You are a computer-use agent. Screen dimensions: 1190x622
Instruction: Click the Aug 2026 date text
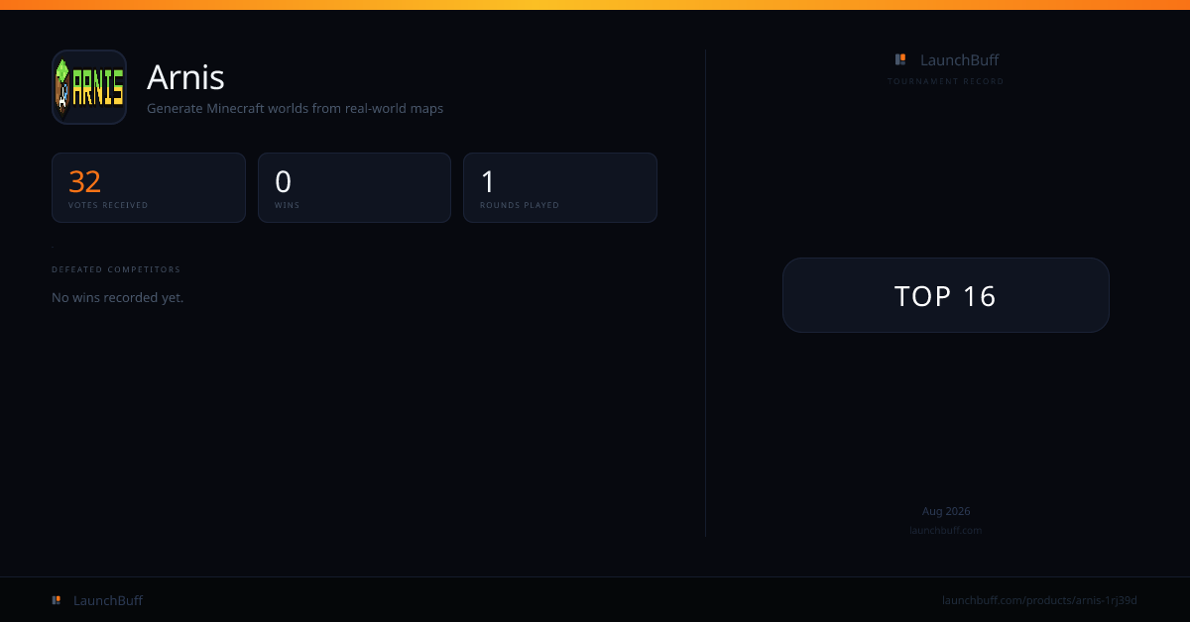pyautogui.click(x=946, y=511)
